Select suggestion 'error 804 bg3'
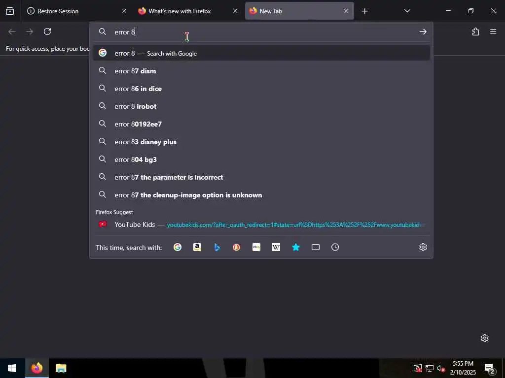 [261, 159]
